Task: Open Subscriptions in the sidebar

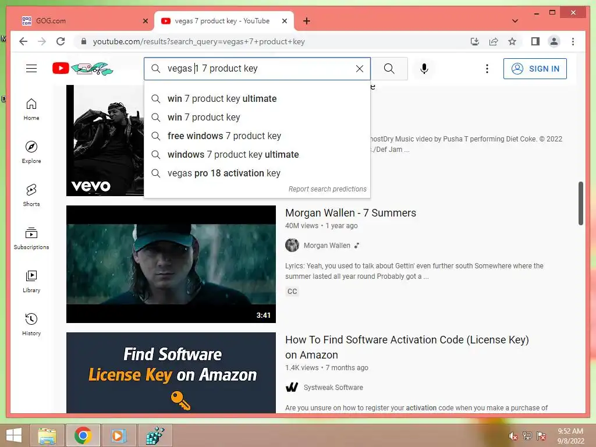Action: [31, 238]
